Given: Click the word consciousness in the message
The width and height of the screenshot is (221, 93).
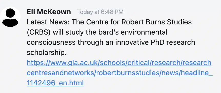Looking at the screenshot, I should click(x=51, y=43).
